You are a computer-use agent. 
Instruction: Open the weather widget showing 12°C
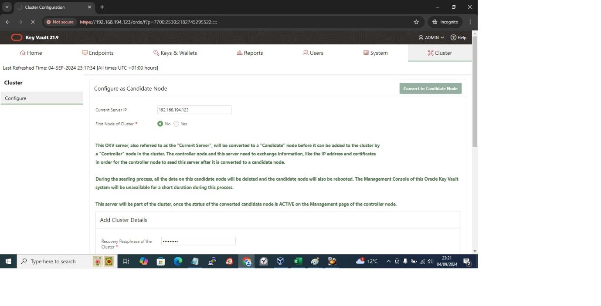(367, 261)
